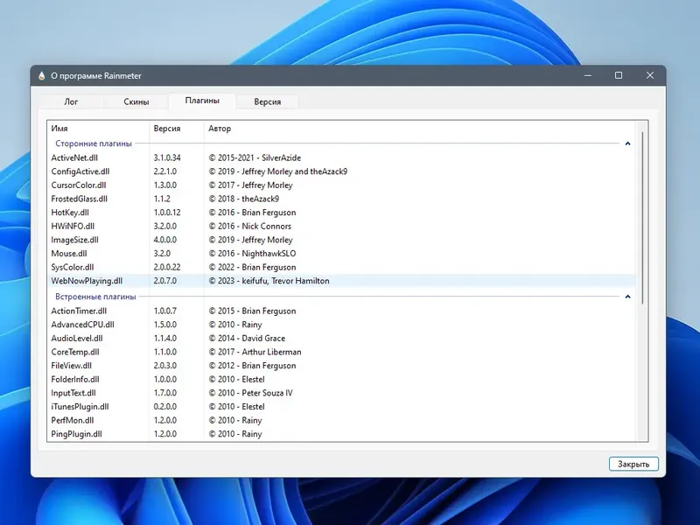The image size is (700, 525).
Task: Highlight the WebNowPlaying.dll row
Action: [87, 281]
